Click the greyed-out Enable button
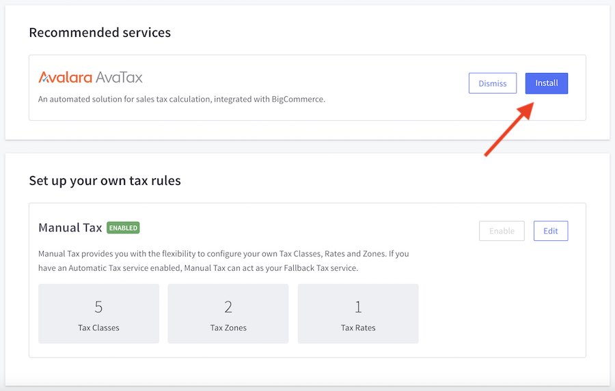This screenshot has width=615, height=391. coord(502,231)
